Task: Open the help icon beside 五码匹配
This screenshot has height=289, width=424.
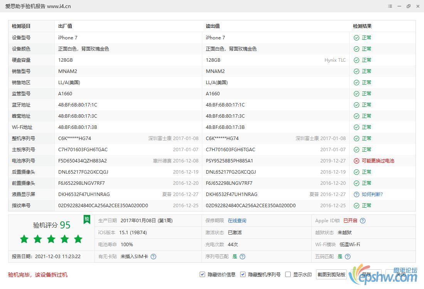Action: pos(348,257)
